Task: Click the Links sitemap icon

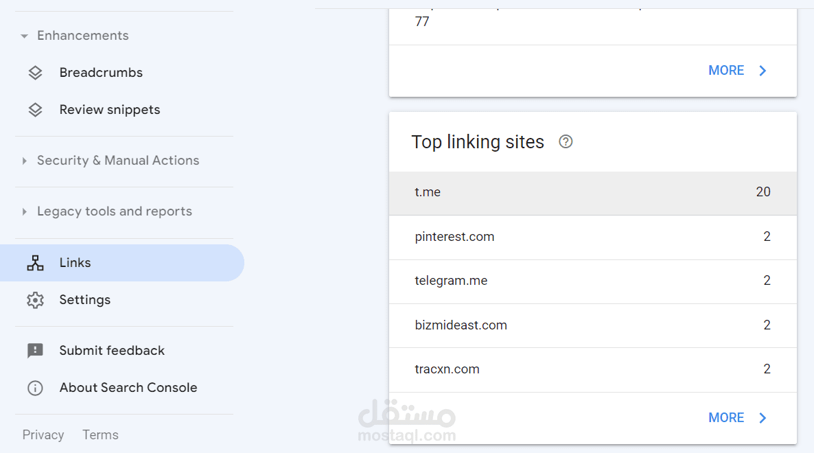Action: coord(35,263)
